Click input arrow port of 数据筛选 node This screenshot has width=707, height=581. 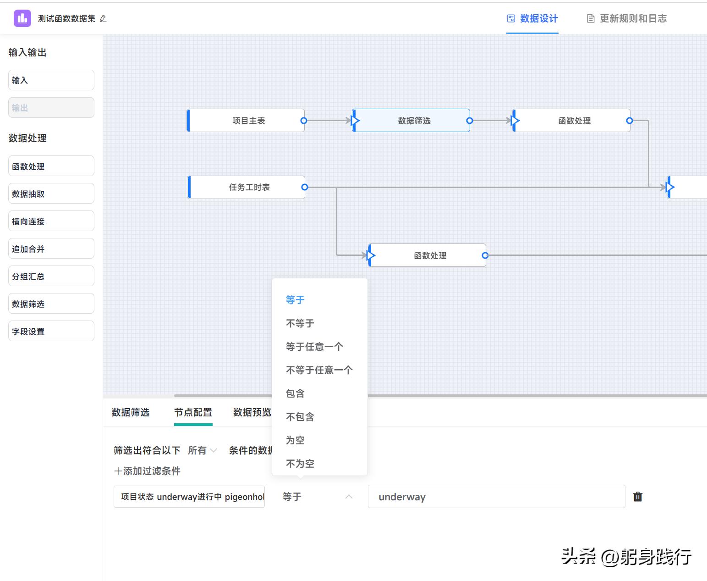[x=355, y=121]
